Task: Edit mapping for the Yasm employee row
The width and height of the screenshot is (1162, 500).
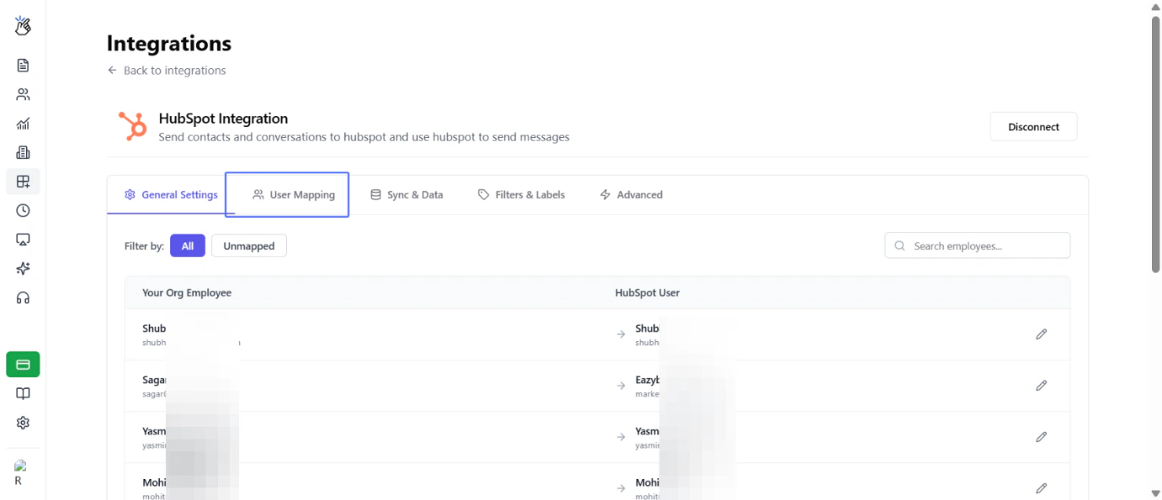Action: 1042,437
